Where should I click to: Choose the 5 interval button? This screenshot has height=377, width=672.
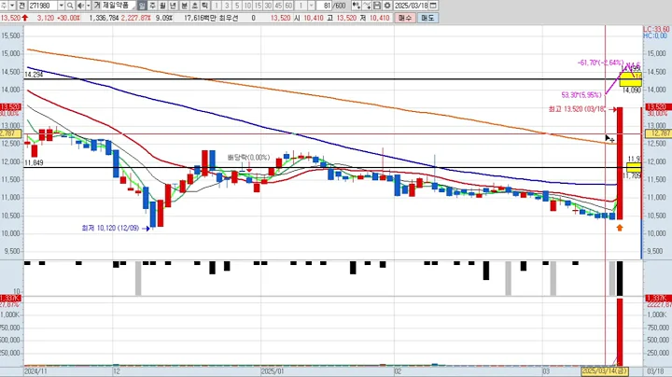tap(237, 6)
